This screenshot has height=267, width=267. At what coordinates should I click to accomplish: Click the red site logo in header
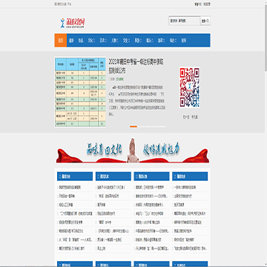coord(73,23)
